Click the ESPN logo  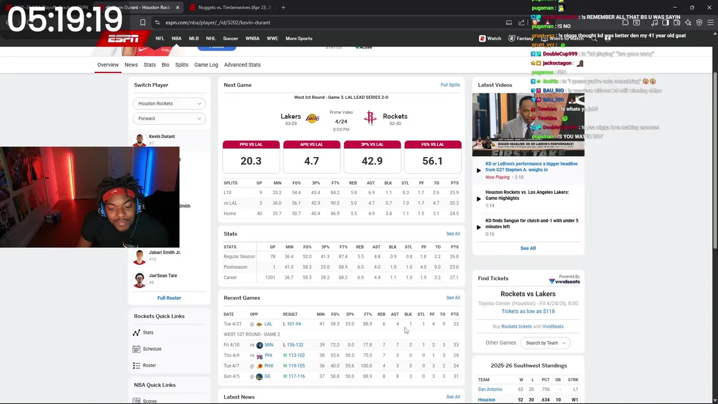pyautogui.click(x=123, y=39)
